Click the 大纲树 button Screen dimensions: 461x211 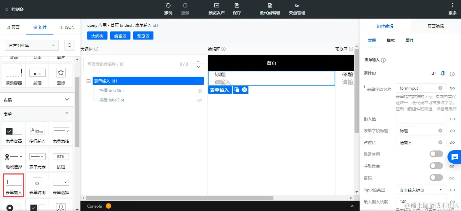click(x=97, y=36)
